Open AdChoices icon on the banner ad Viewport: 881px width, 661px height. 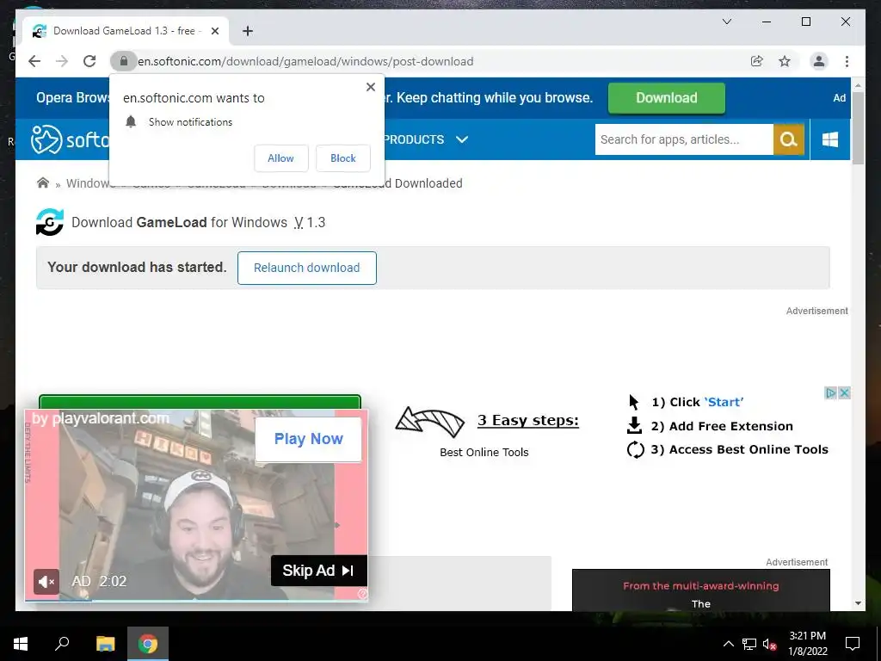(830, 392)
